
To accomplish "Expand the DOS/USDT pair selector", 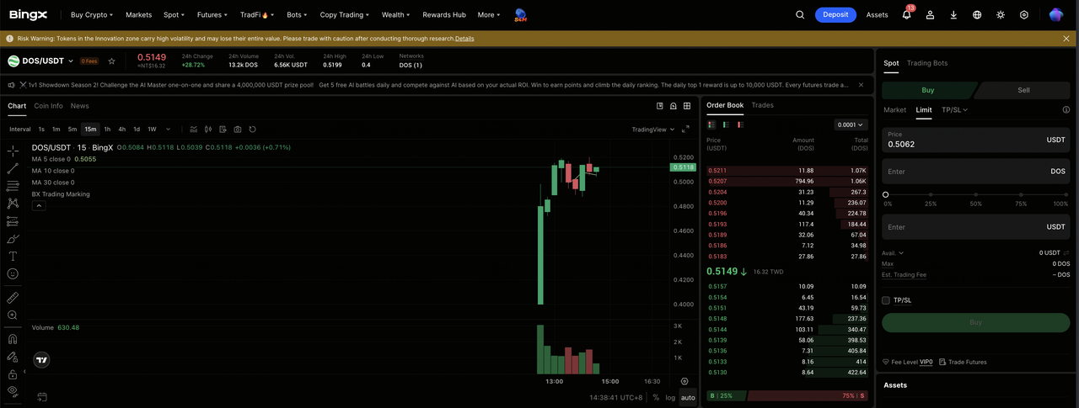I will 71,61.
